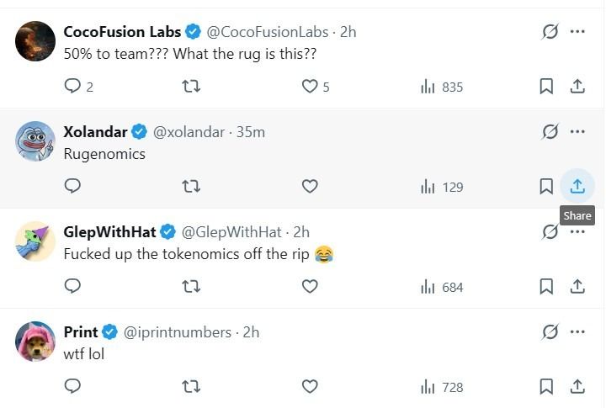Viewport: 606px width, 408px height.
Task: Click Xolandar's Pepe avatar
Action: click(35, 141)
